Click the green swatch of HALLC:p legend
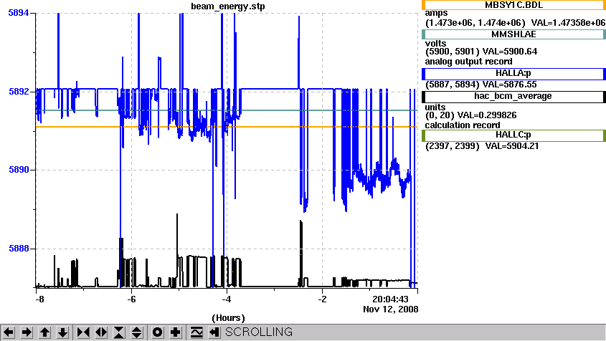The image size is (606, 341). pyautogui.click(x=424, y=135)
